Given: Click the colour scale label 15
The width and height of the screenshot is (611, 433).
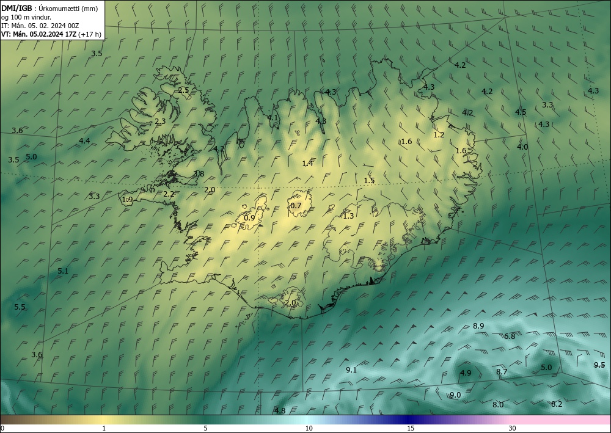Looking at the screenshot, I should pyautogui.click(x=411, y=428).
